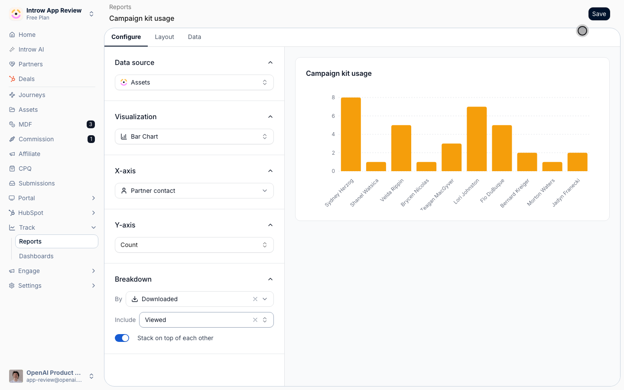Select Reports under Track
Screen dimensions: 624x390
(x=57, y=241)
